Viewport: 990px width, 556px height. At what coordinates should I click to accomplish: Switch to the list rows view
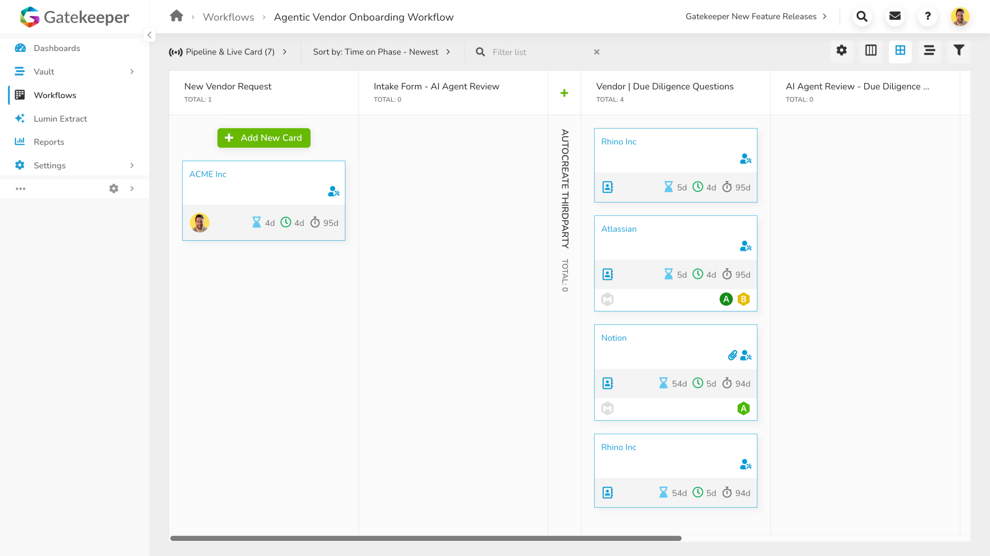[x=929, y=51]
